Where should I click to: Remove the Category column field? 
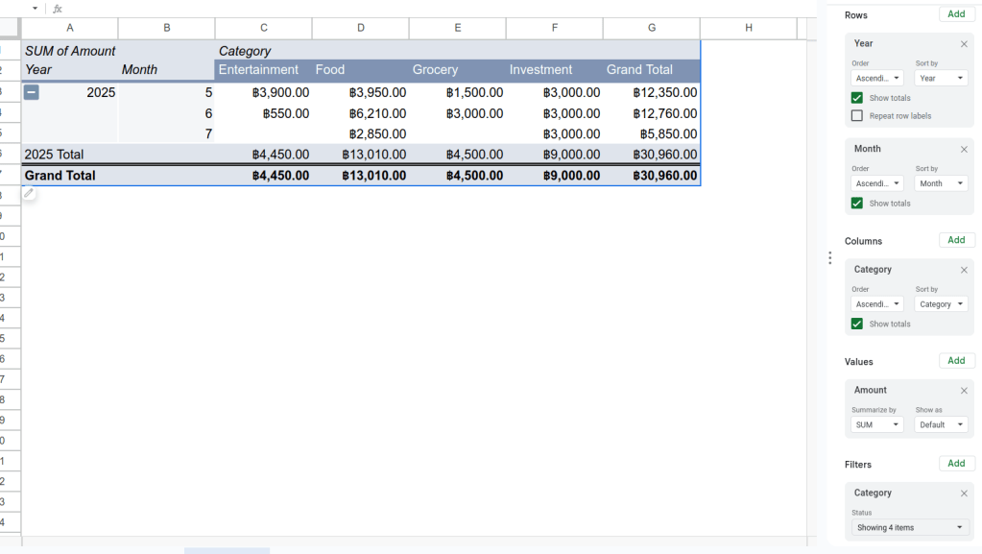pyautogui.click(x=964, y=271)
